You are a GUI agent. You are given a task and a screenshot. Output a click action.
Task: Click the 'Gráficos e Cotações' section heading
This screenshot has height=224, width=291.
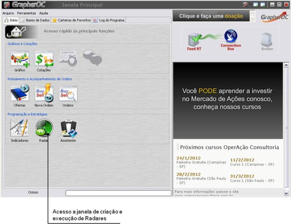(x=22, y=44)
